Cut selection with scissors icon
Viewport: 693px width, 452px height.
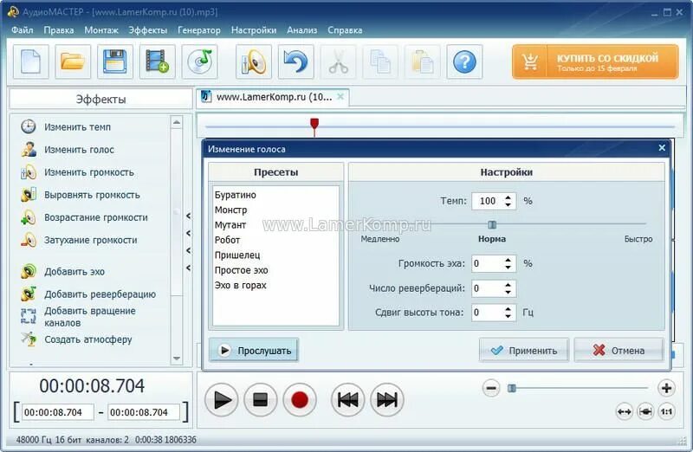[338, 61]
